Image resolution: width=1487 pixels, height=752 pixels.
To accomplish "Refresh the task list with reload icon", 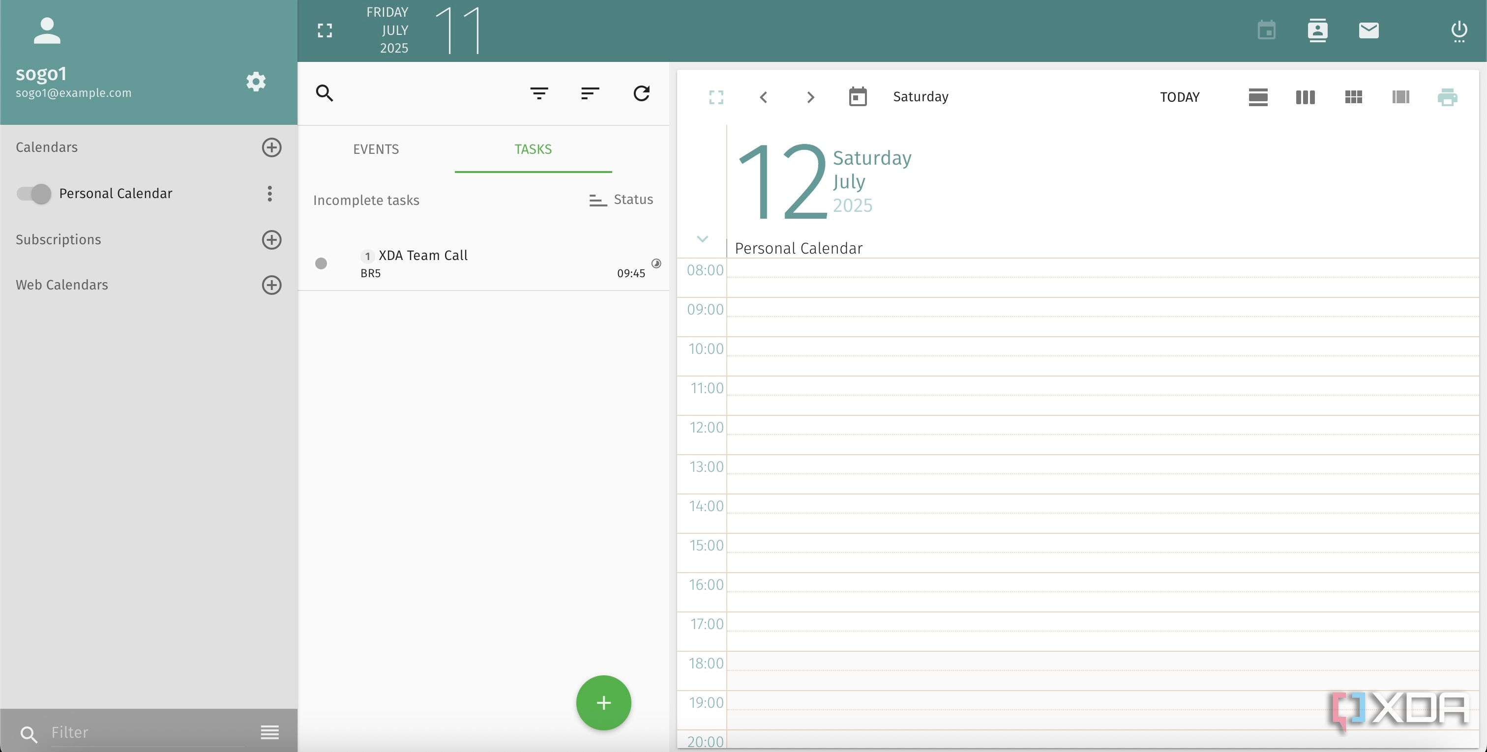I will point(641,93).
